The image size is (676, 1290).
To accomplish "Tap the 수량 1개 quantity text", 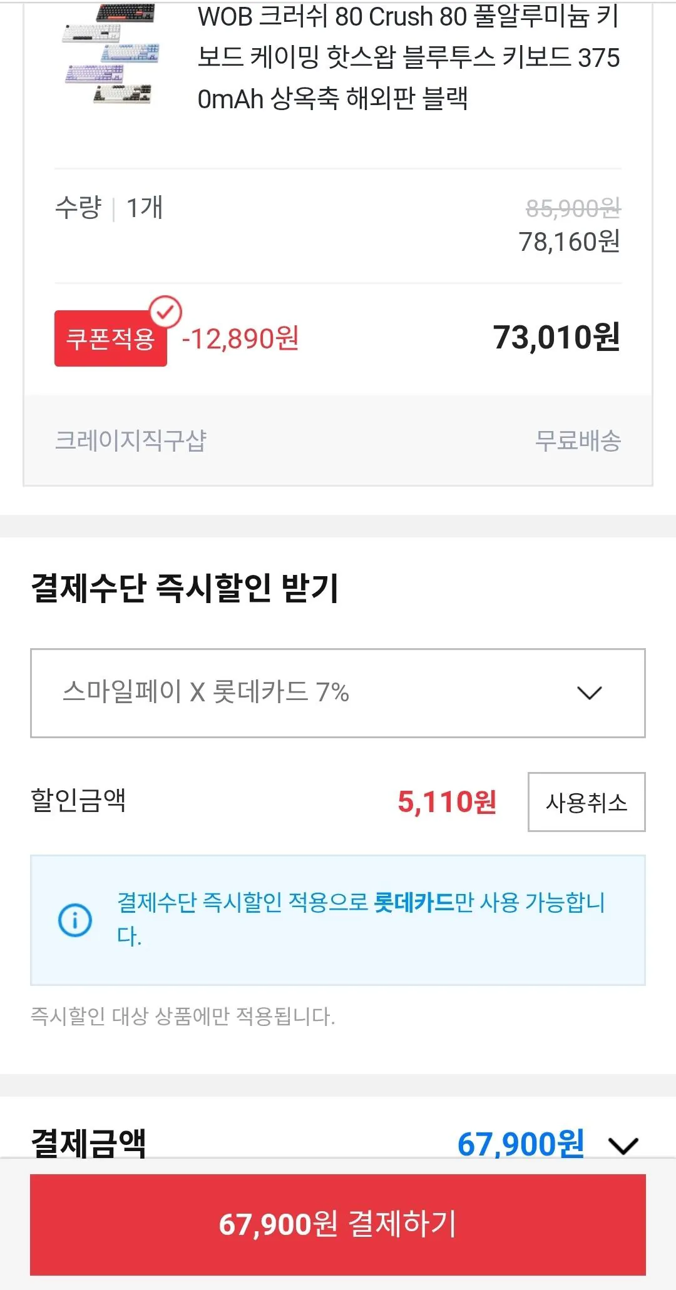I will pyautogui.click(x=110, y=208).
